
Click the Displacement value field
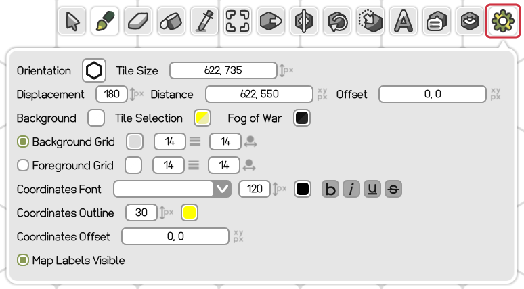click(111, 94)
